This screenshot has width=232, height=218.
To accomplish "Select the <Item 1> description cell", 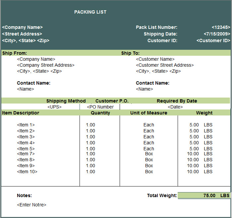I will (x=26, y=125).
